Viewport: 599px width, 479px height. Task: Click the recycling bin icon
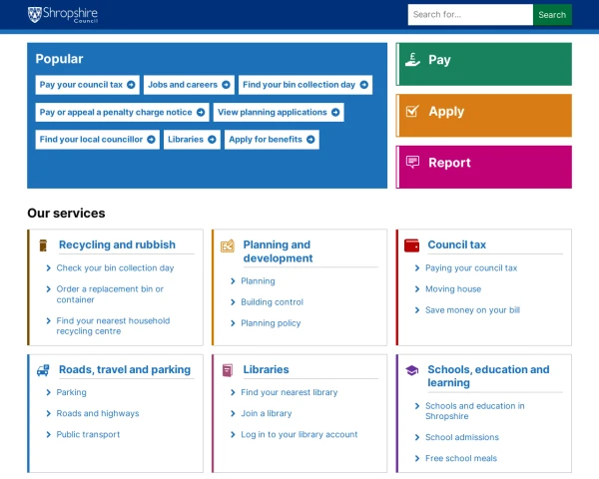click(x=43, y=245)
